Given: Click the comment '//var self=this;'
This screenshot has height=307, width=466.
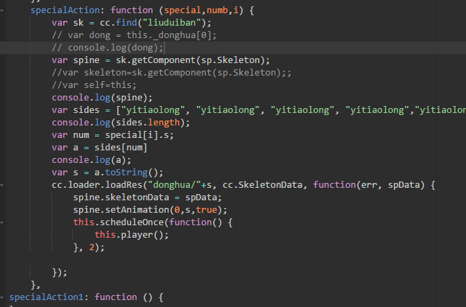Looking at the screenshot, I should (94, 85).
